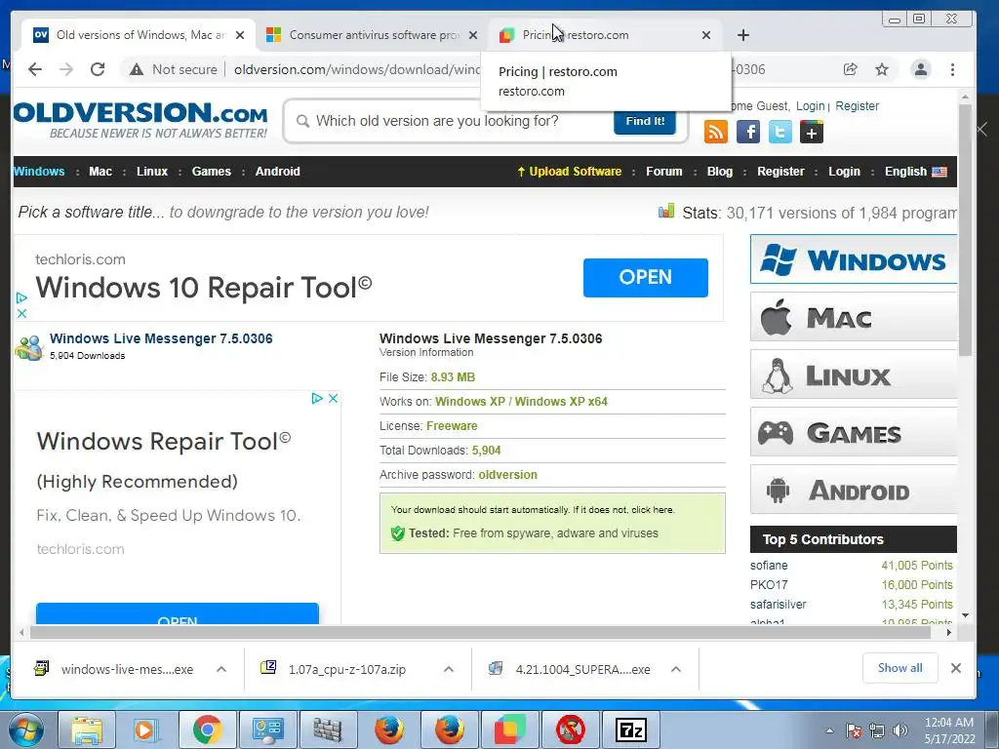999x749 pixels.
Task: Reload the current page
Action: 98,69
